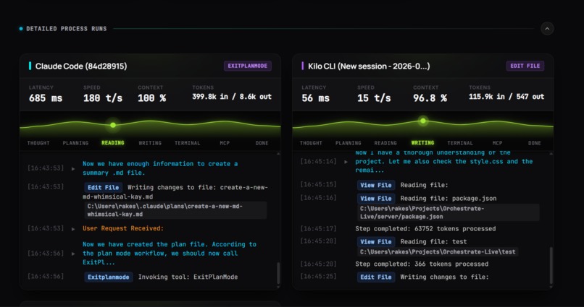584x307 pixels.
Task: Click the EXITPLANMODE badge on Claude Code card
Action: 248,66
